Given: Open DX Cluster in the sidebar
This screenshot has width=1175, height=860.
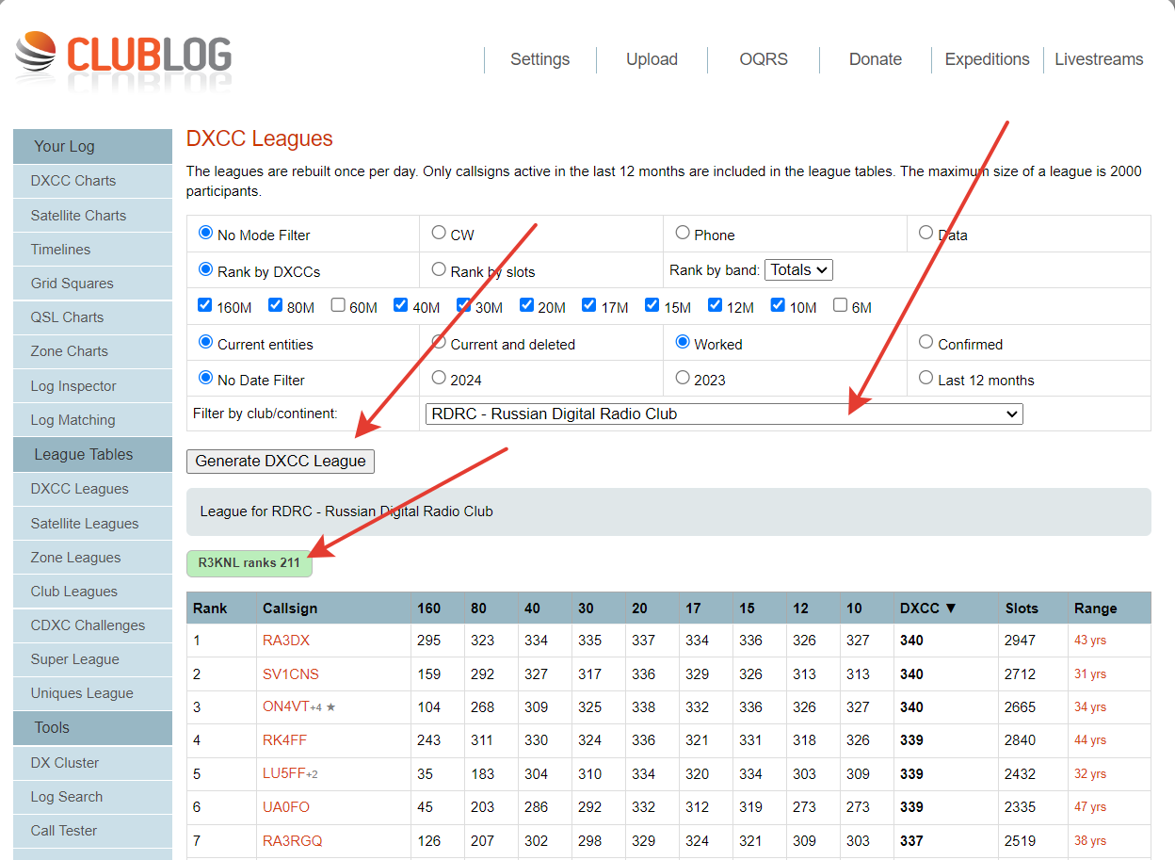Looking at the screenshot, I should [x=92, y=763].
